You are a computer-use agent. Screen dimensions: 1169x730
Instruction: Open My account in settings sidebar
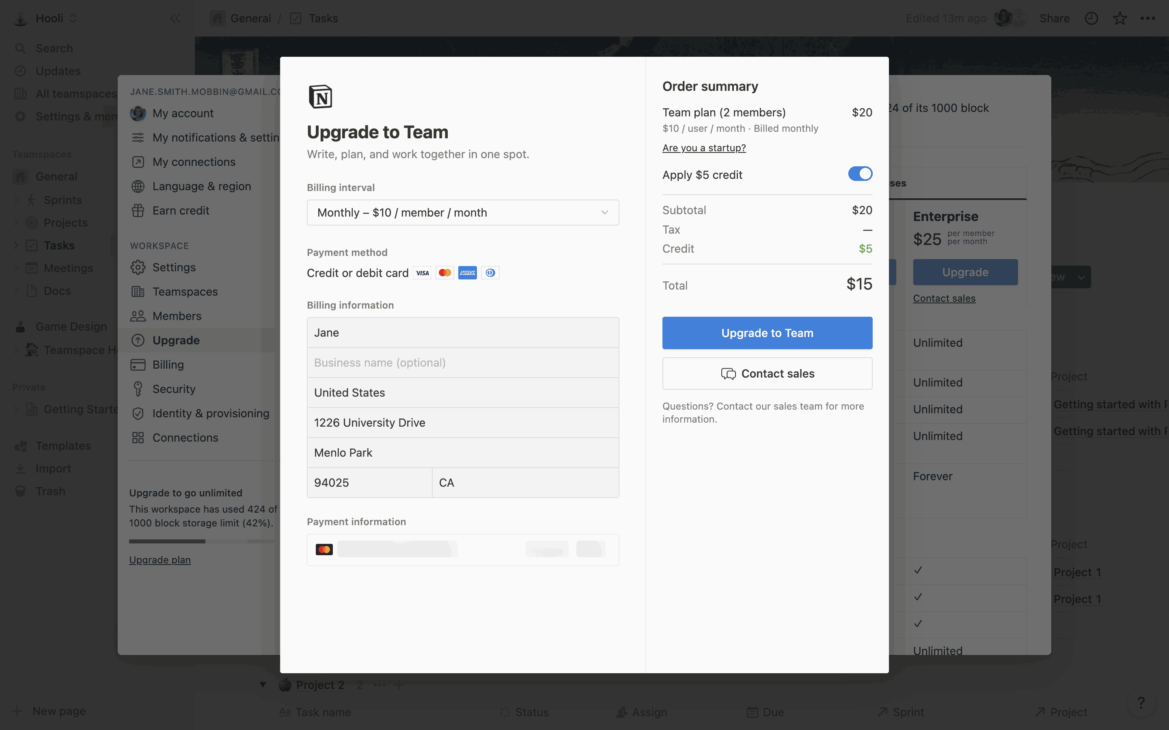(x=183, y=113)
